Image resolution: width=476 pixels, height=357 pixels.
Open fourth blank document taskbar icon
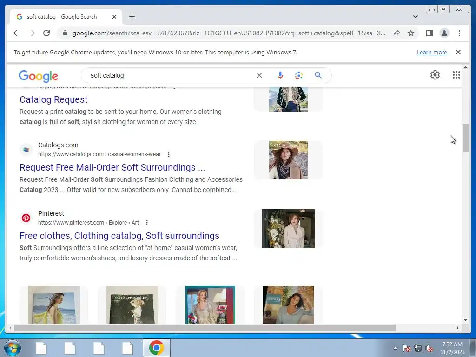tap(127, 348)
